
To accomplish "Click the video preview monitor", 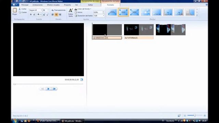I will coord(49,50).
